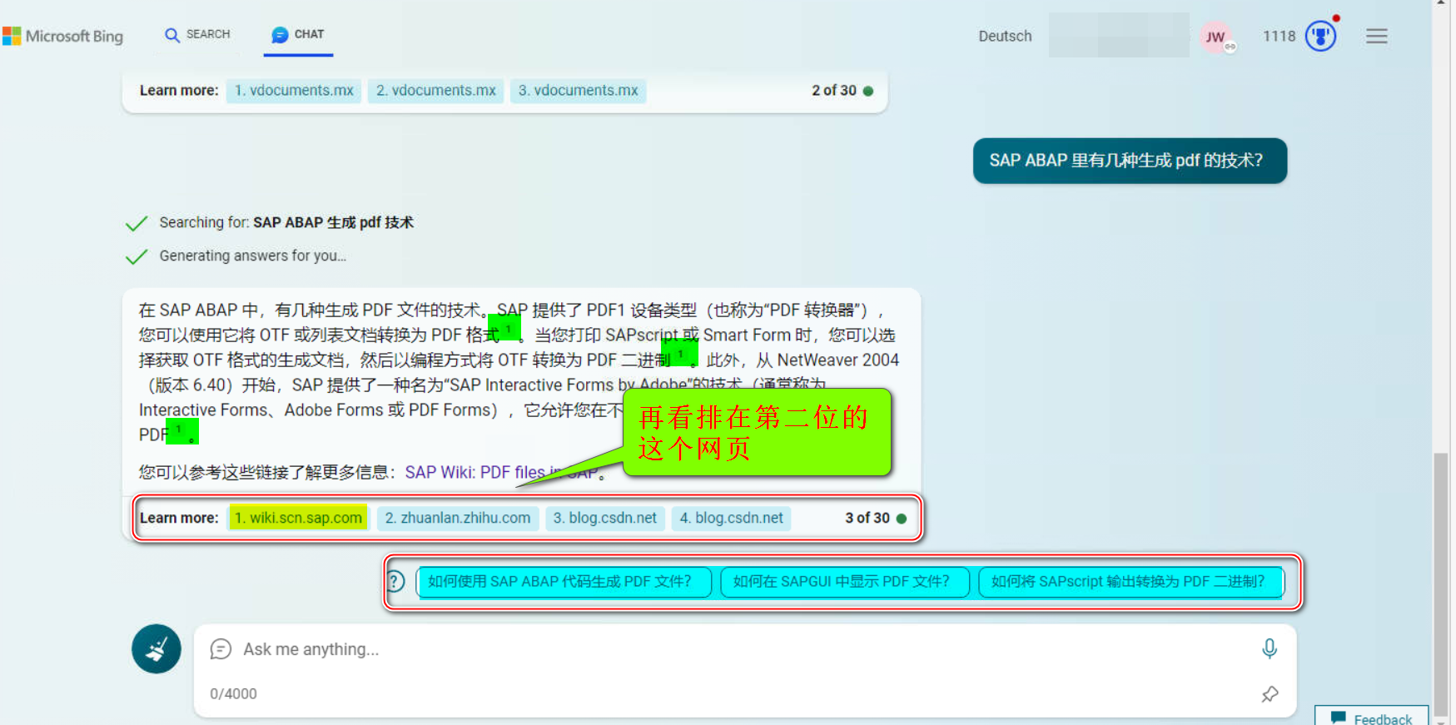Focus the 'Ask me anything...' input field

pyautogui.click(x=745, y=649)
